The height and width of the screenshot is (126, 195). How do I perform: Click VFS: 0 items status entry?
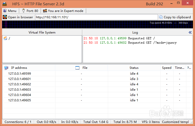[151, 122]
